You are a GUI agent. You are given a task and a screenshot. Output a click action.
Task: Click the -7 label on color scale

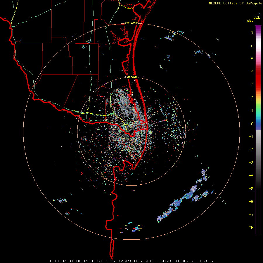coord(251,214)
